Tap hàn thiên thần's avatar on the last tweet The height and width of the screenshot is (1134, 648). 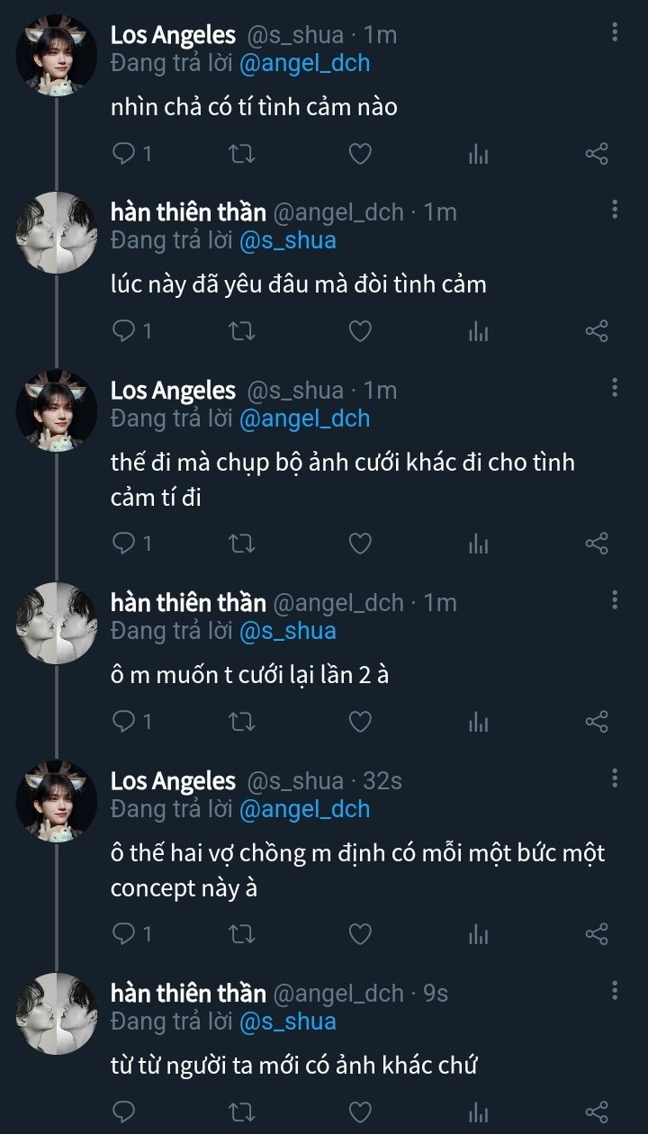tap(57, 1012)
